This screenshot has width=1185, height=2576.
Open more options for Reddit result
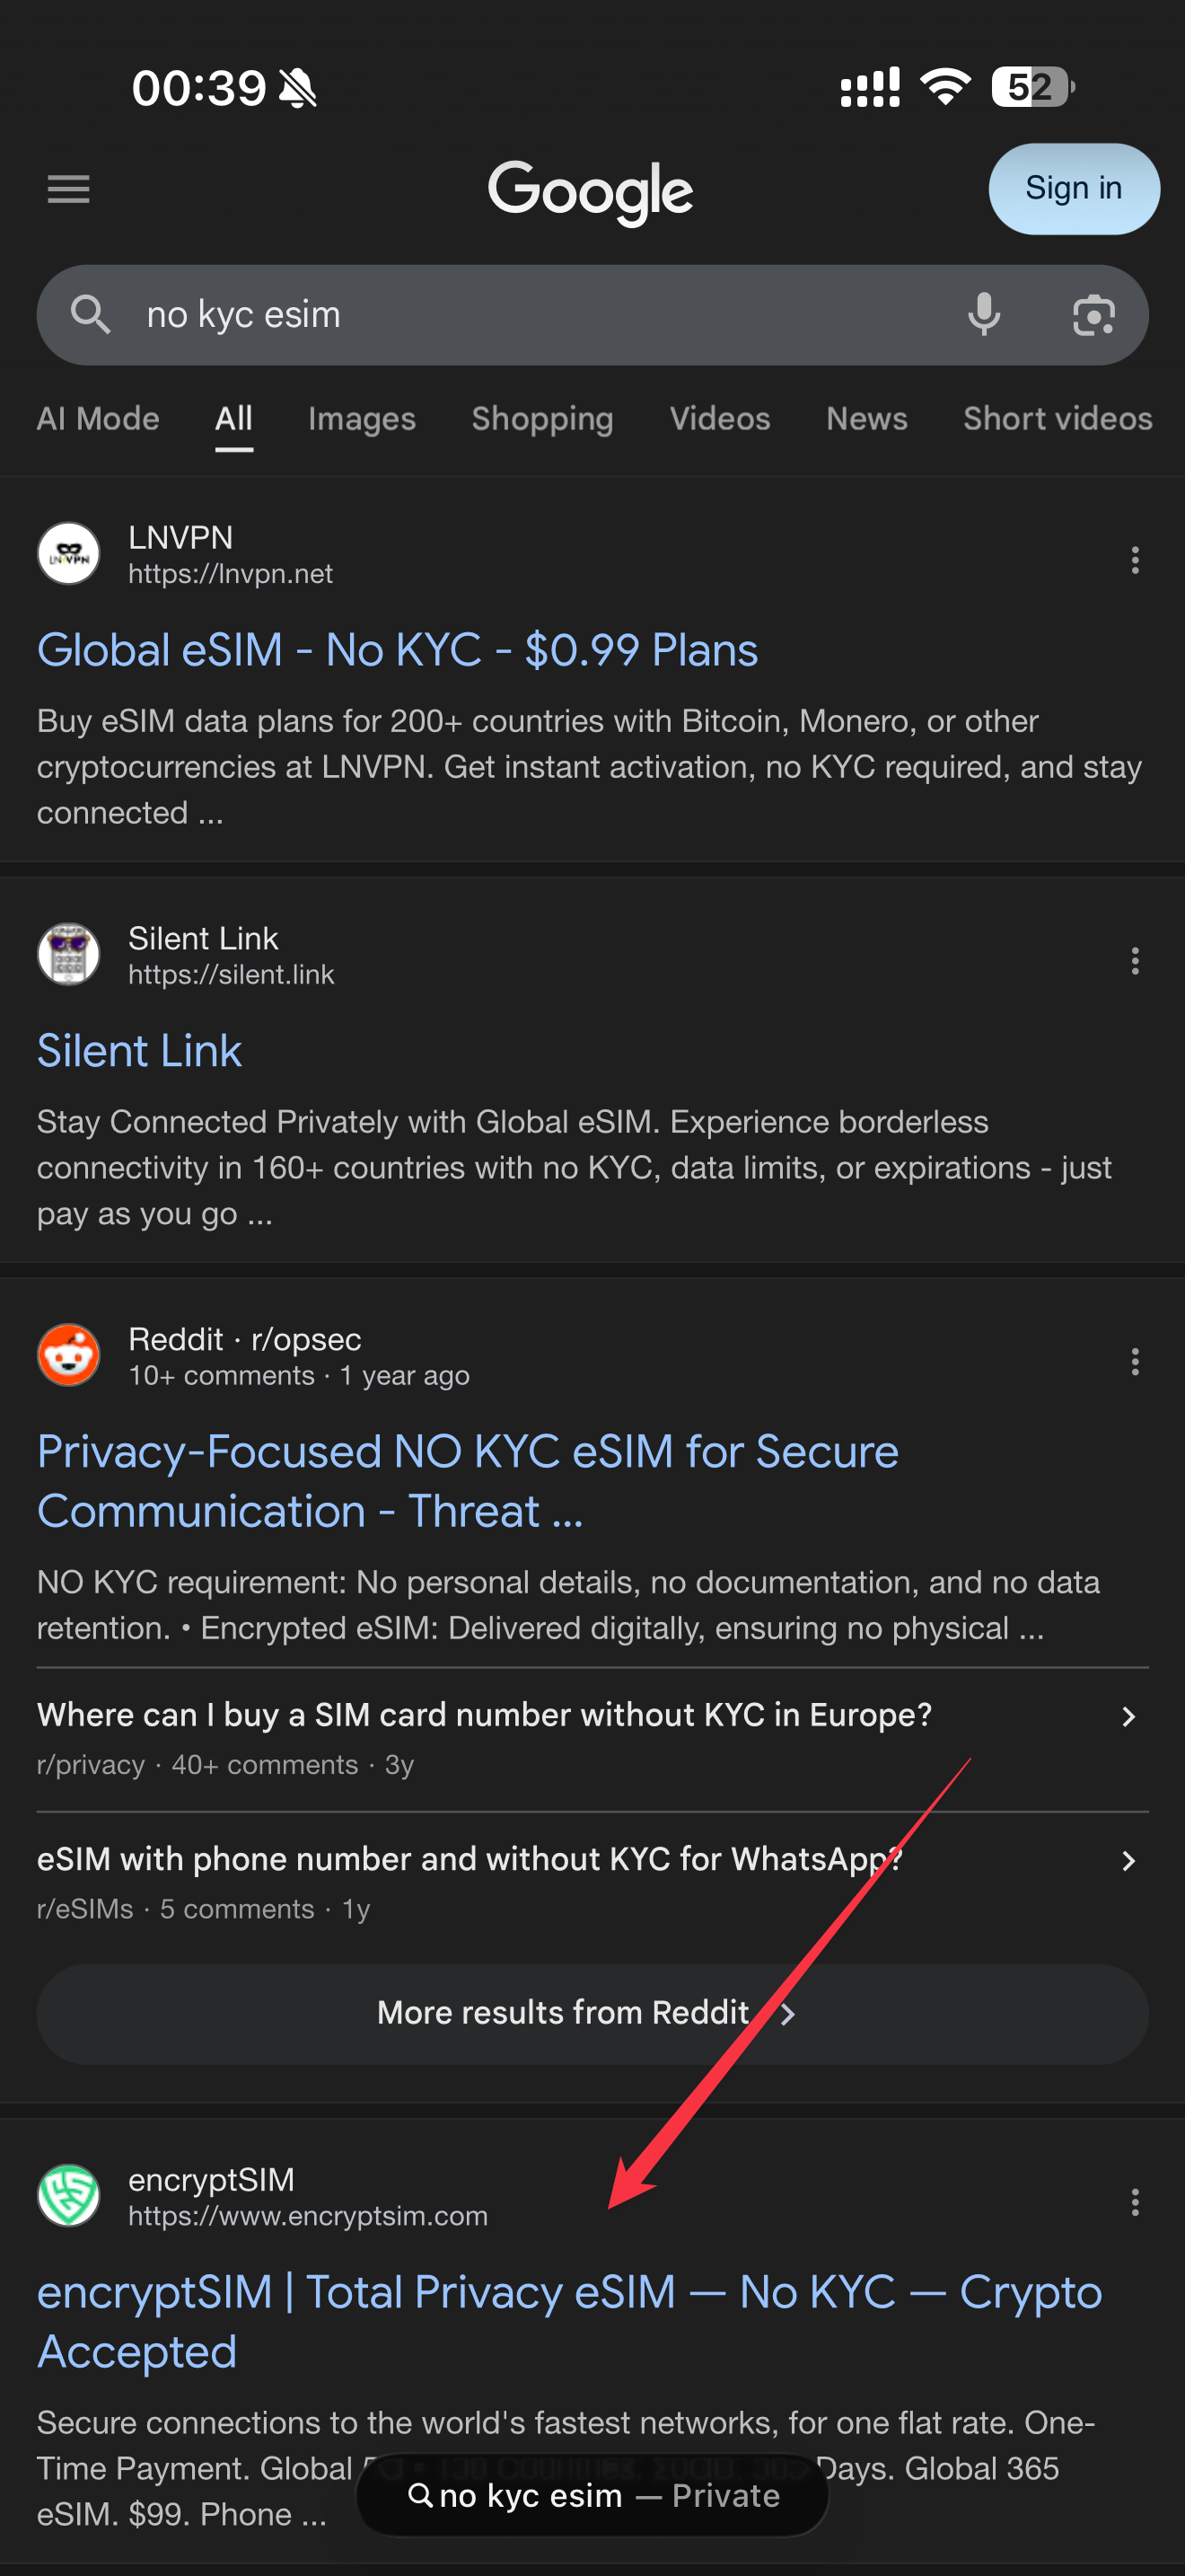1134,1361
